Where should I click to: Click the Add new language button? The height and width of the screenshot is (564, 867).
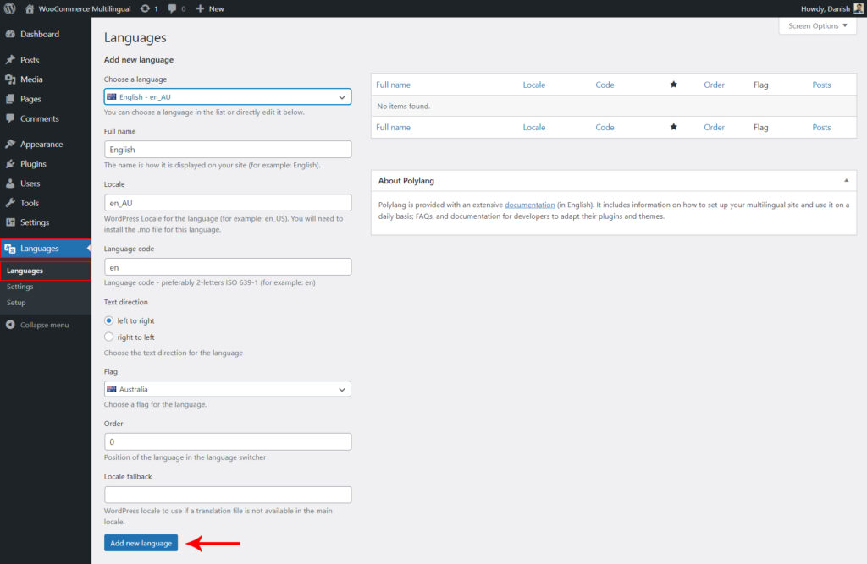[x=141, y=545]
